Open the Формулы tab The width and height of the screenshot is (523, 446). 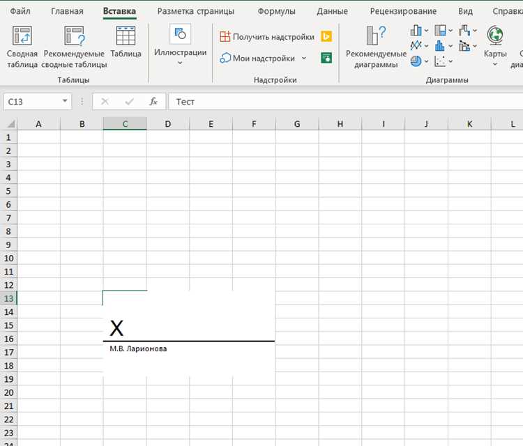(277, 11)
